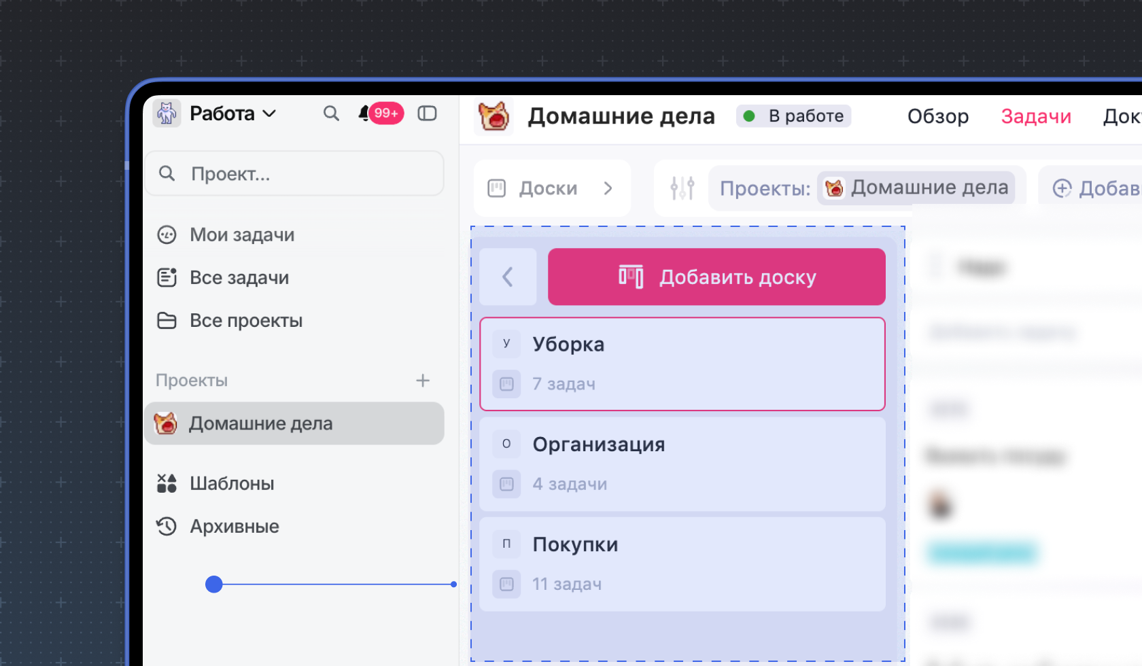Toggle the sidebar collapse icon
The height and width of the screenshot is (666, 1142).
(427, 113)
